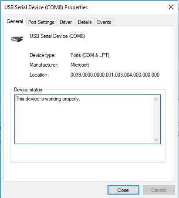
Task: Click inside the Device status text box
Action: point(84,119)
